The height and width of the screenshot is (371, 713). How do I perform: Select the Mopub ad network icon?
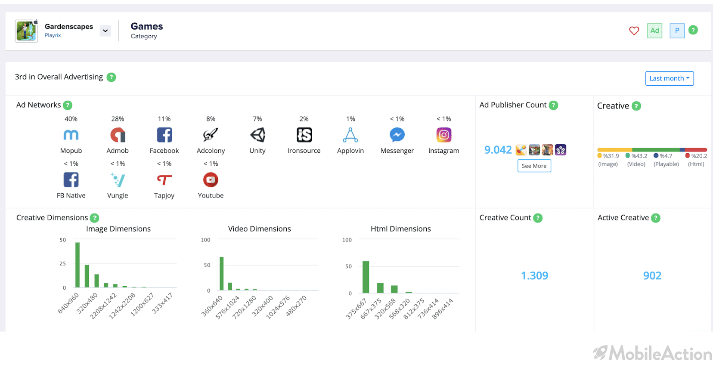point(71,135)
